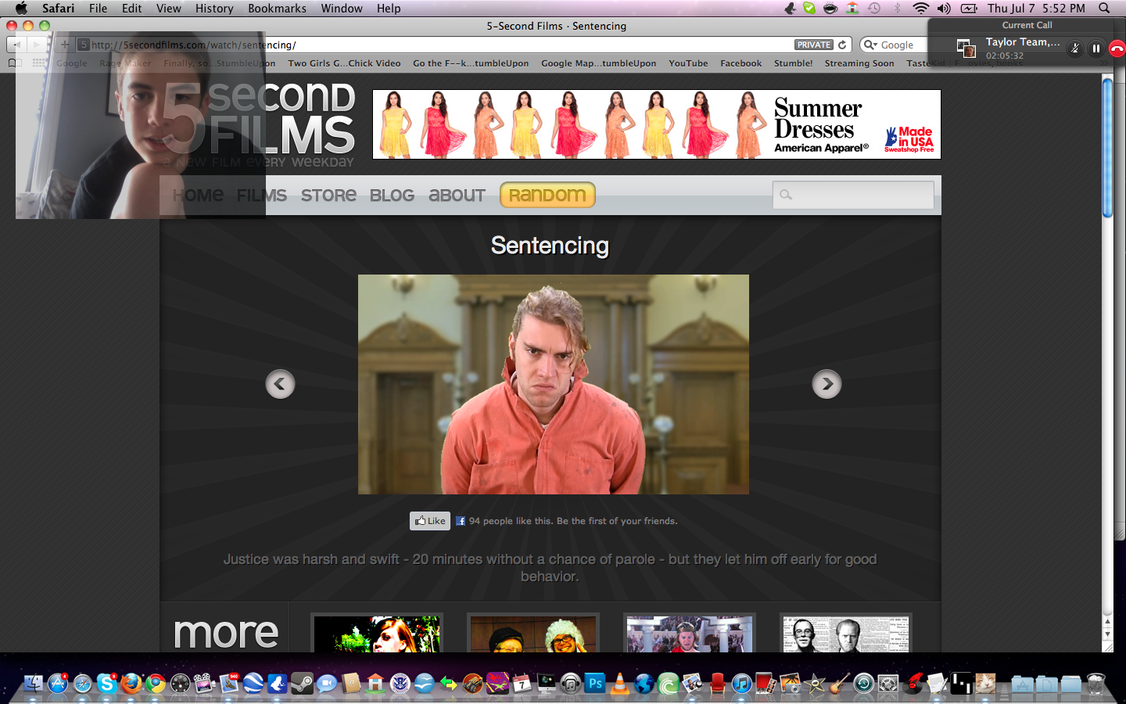Open the Wi-Fi status menu
Image resolution: width=1126 pixels, height=704 pixels.
[921, 8]
